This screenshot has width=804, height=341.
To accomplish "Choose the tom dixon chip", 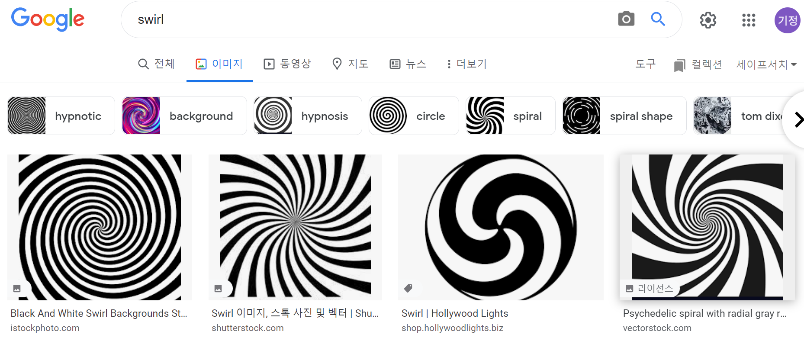I will point(740,116).
